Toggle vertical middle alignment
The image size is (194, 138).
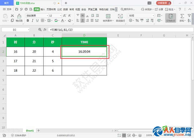coord(82,15)
